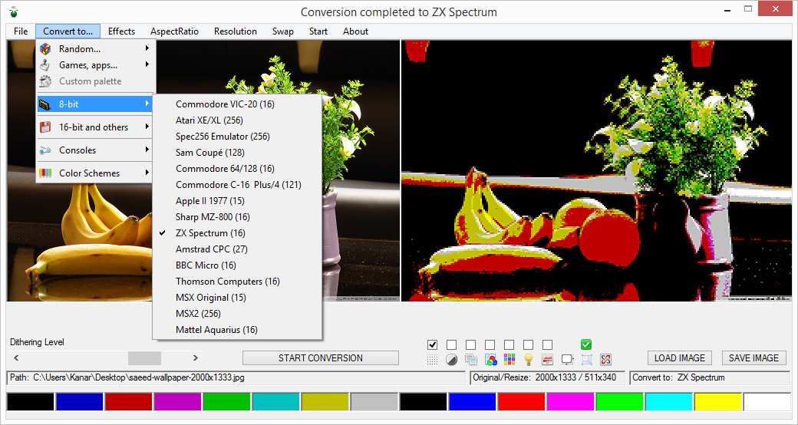Select Mattel Aquarius (16)
798x425 pixels.
(237, 330)
